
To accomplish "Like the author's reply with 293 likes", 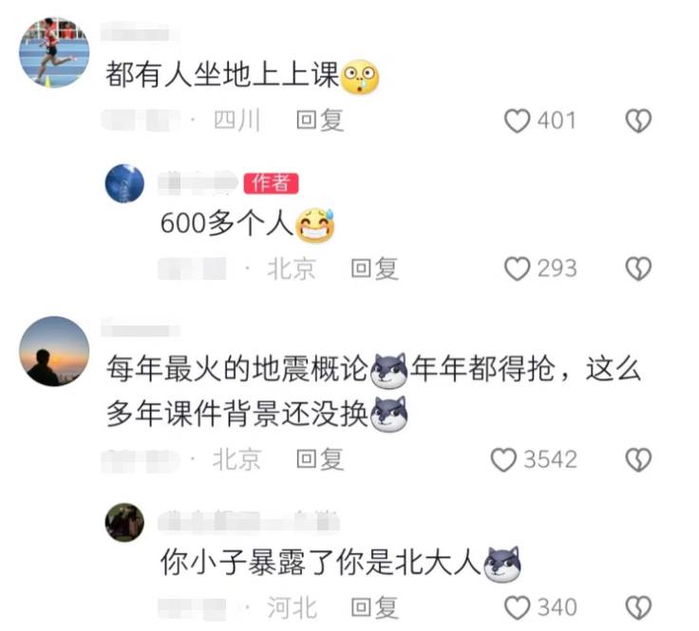I will 517,269.
